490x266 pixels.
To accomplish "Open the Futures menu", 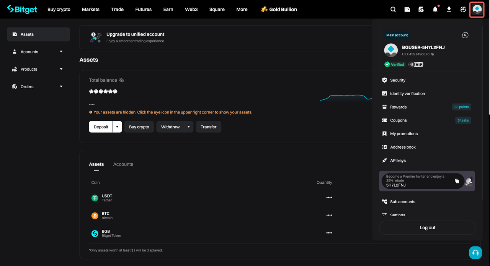I will click(x=144, y=9).
